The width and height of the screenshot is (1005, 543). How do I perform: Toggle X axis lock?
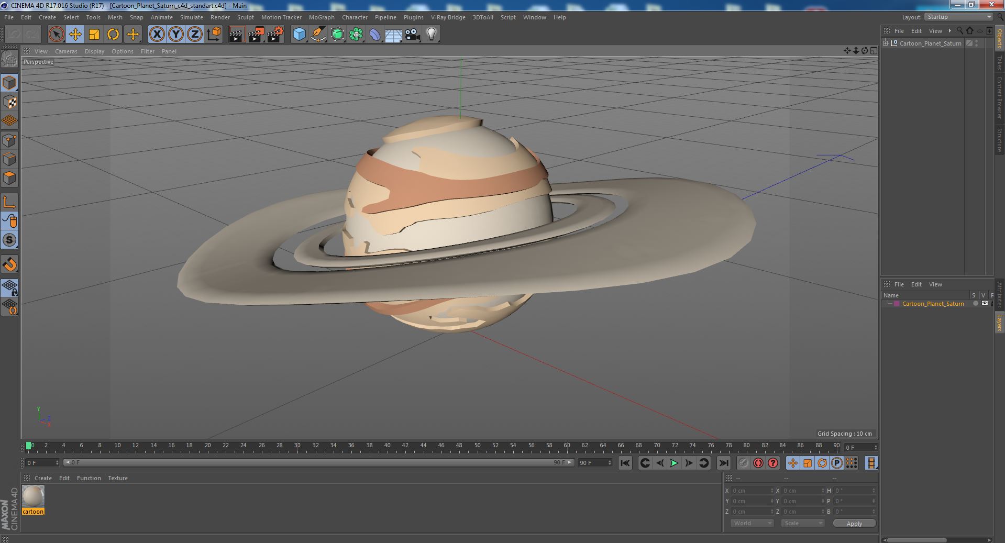(157, 35)
